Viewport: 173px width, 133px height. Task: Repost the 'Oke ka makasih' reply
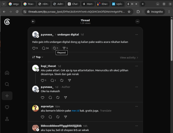tap(58, 98)
